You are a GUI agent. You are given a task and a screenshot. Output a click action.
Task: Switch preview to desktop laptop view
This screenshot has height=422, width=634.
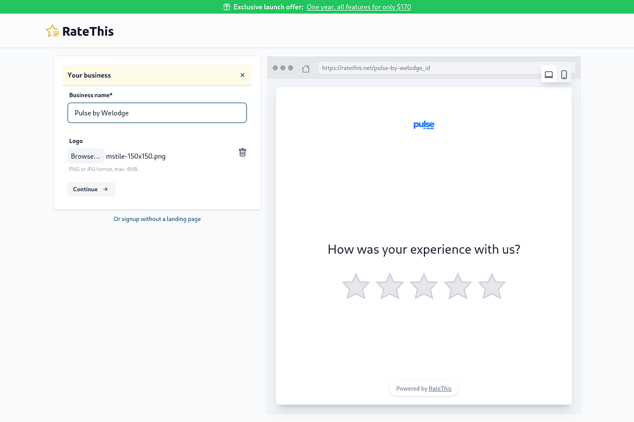point(549,74)
